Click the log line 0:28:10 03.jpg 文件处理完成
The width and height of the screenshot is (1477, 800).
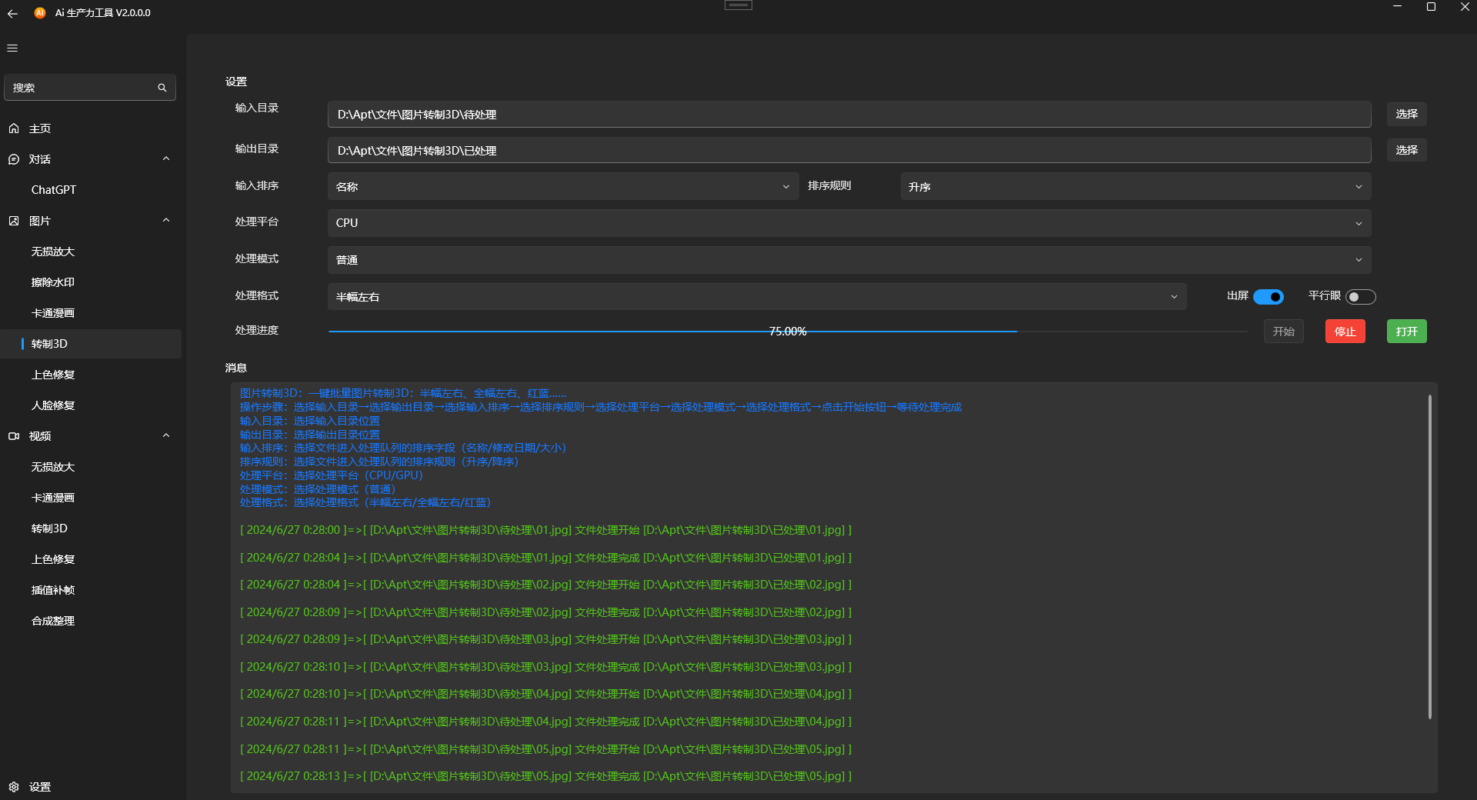tap(545, 667)
